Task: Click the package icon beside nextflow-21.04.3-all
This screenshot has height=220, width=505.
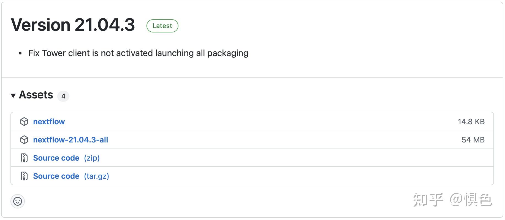Action: click(x=24, y=140)
